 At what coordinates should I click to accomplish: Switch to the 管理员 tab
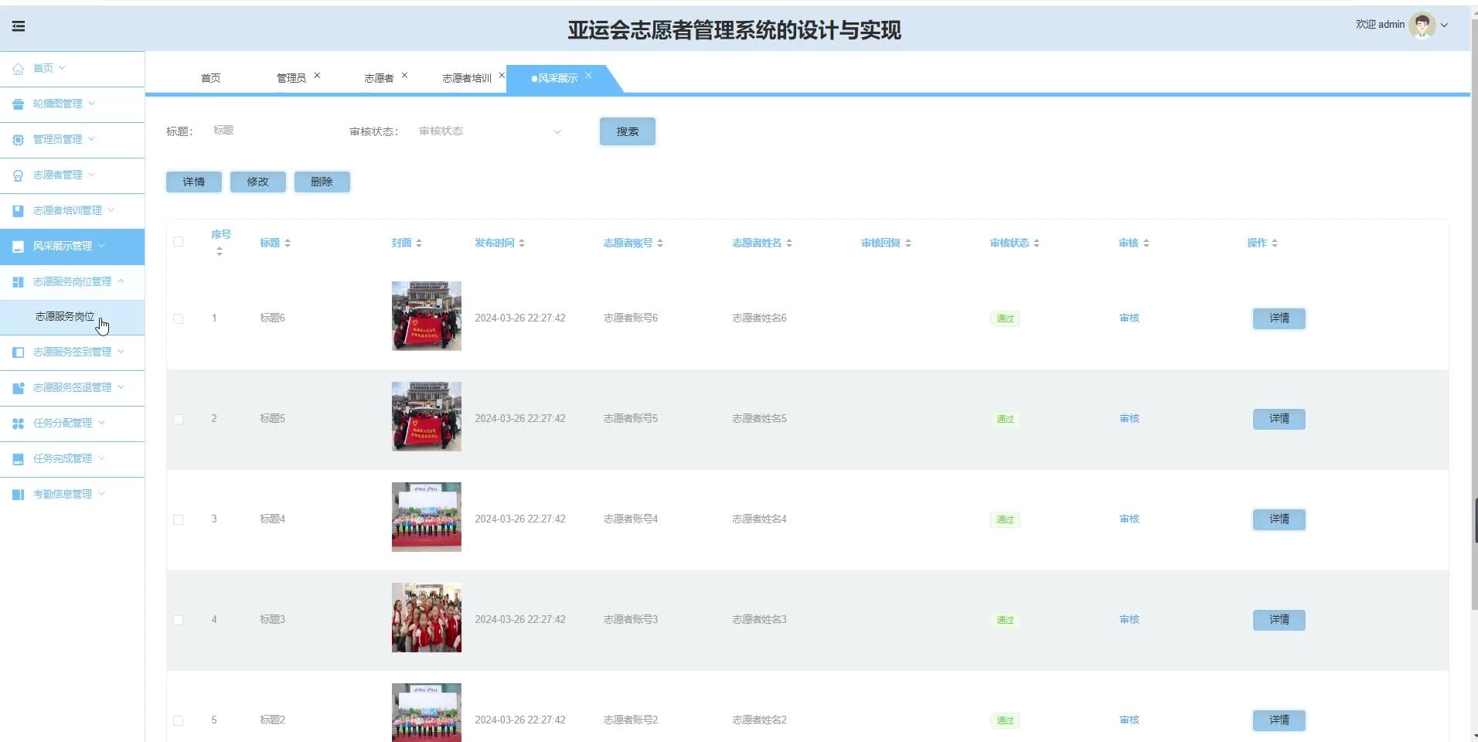point(291,78)
